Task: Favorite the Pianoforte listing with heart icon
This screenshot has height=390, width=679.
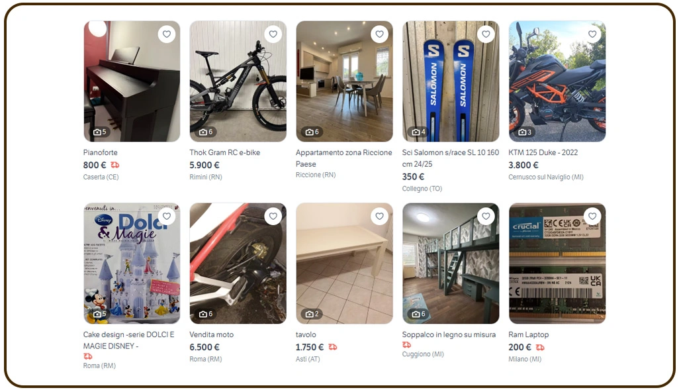Action: tap(167, 34)
